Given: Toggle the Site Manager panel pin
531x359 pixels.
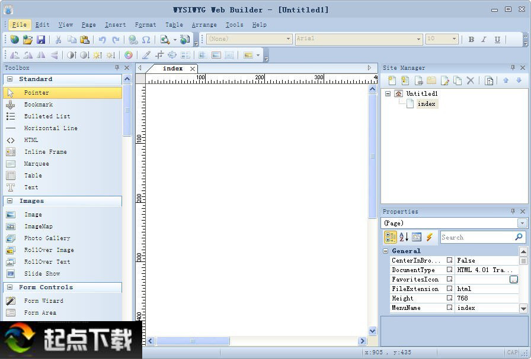Looking at the screenshot, I should click(x=513, y=67).
